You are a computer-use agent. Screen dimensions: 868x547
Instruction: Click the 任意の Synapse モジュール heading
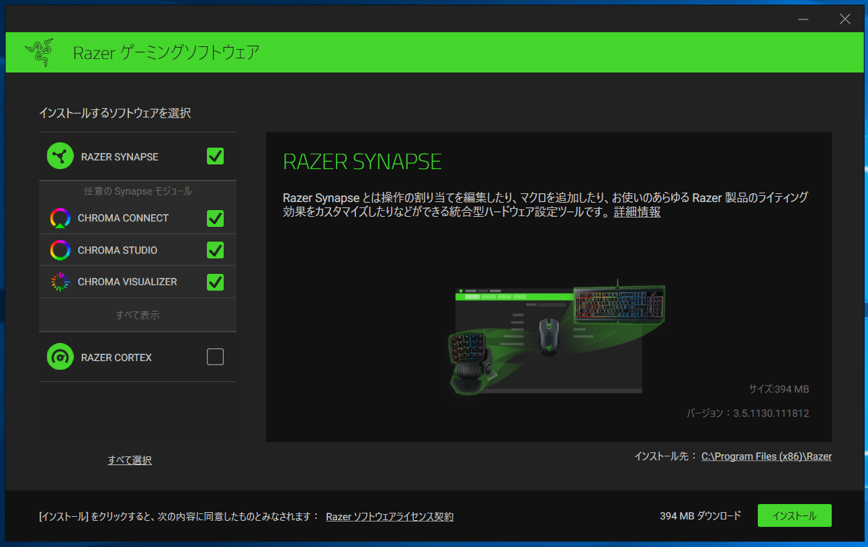138,191
